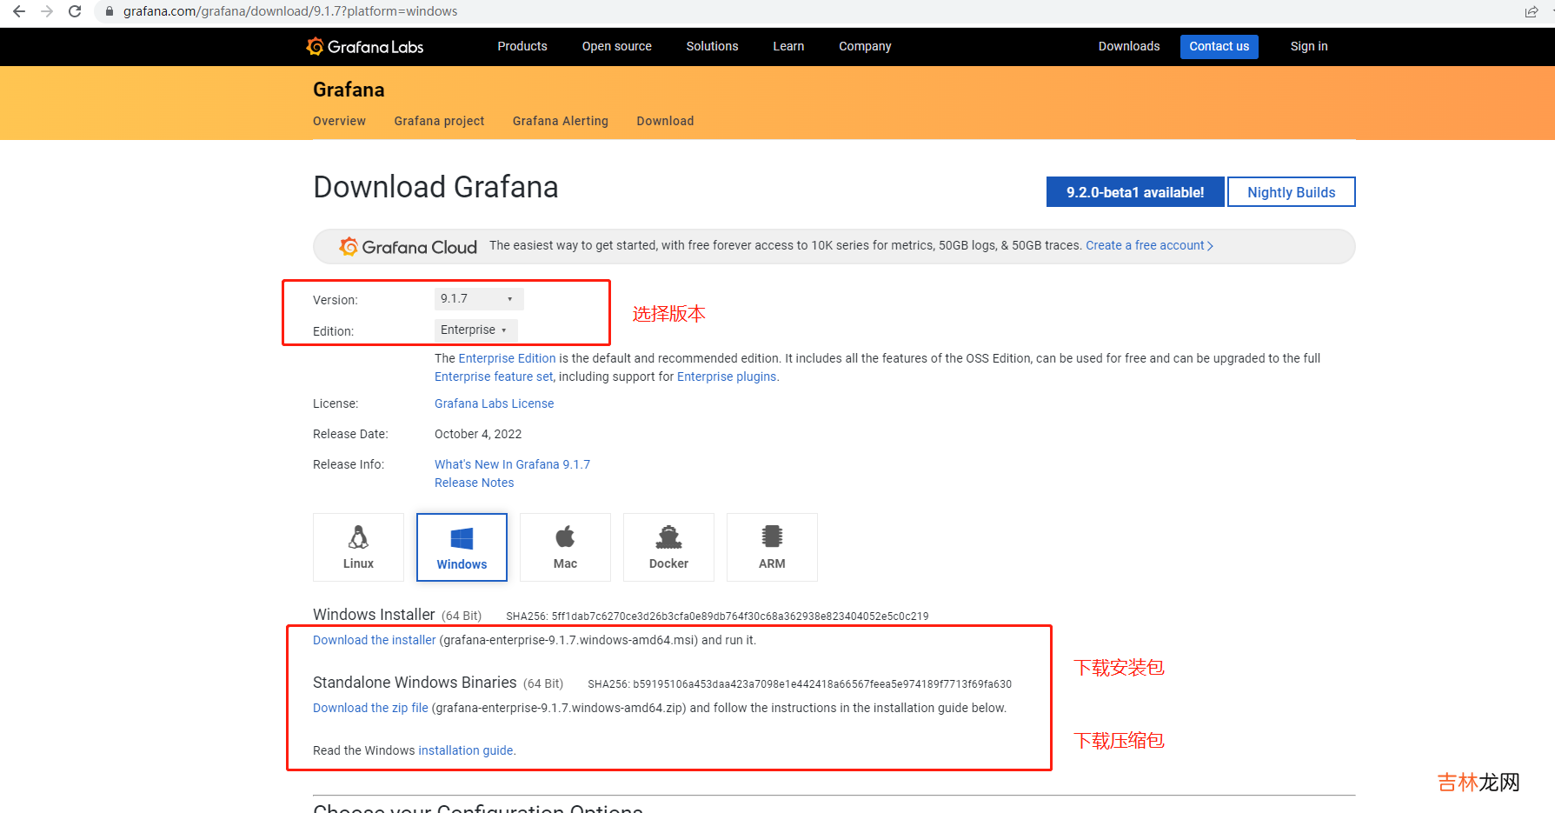Screen dimensions: 1555x813
Task: Open the Enterprise Edition link
Action: click(507, 358)
